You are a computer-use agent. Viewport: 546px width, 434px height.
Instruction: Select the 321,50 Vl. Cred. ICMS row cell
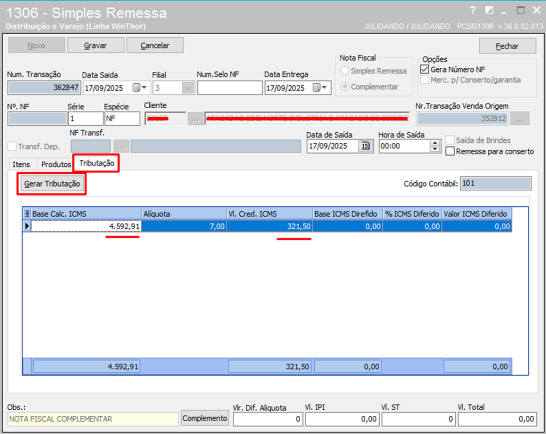(x=269, y=227)
